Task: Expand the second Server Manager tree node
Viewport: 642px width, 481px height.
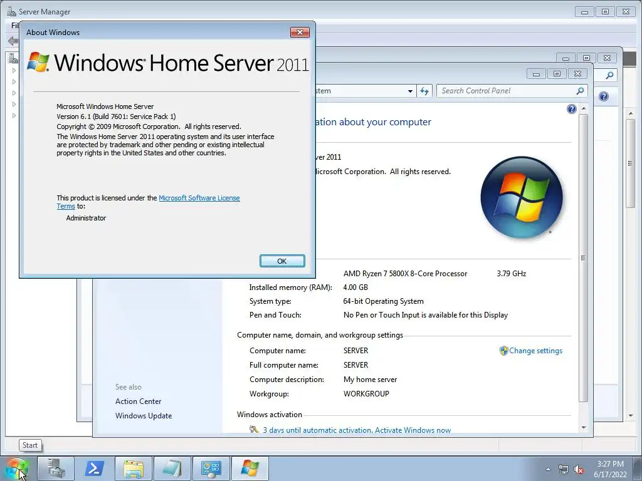Action: click(x=14, y=82)
